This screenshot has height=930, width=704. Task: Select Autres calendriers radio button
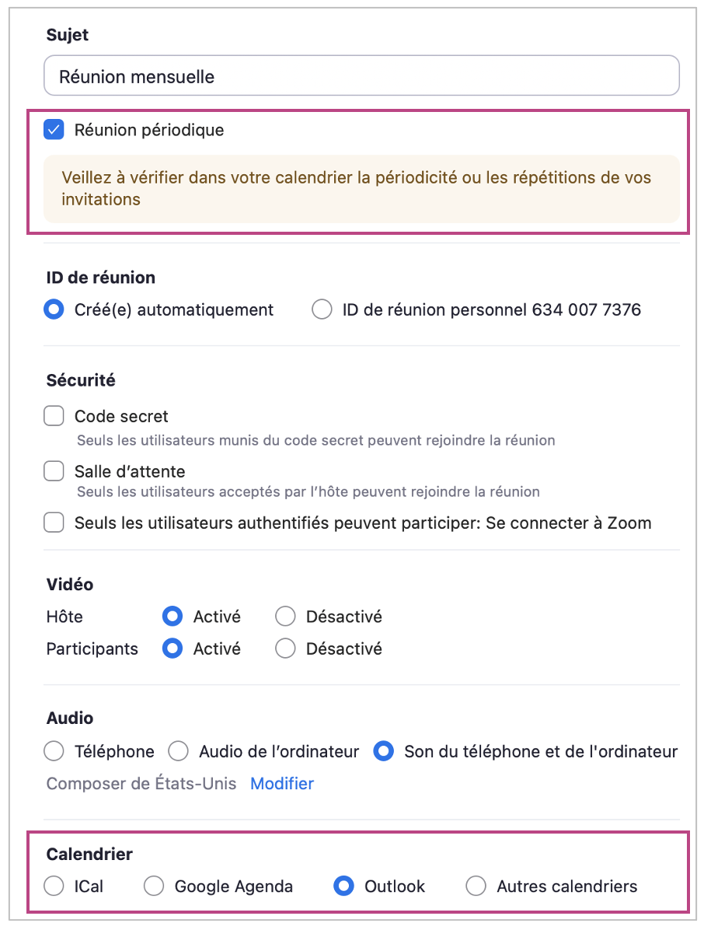[476, 886]
